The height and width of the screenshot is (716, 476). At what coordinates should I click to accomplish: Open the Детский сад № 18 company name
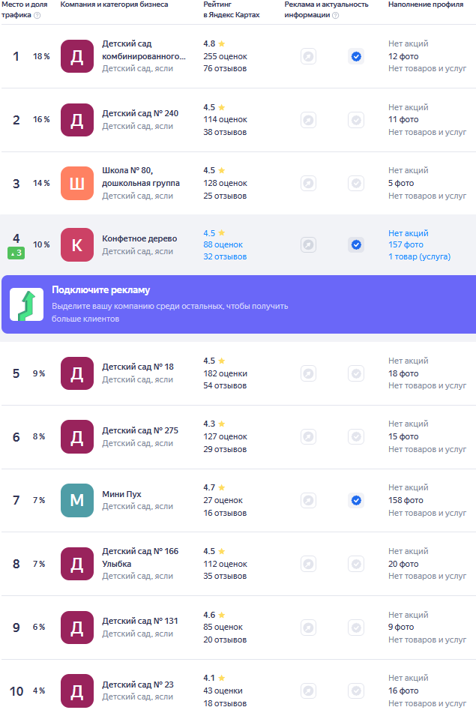pyautogui.click(x=138, y=367)
